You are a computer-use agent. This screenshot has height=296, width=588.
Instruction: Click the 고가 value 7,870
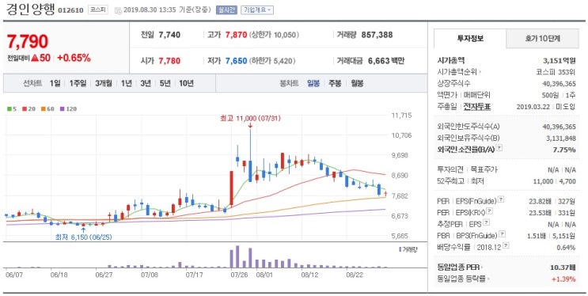click(237, 35)
